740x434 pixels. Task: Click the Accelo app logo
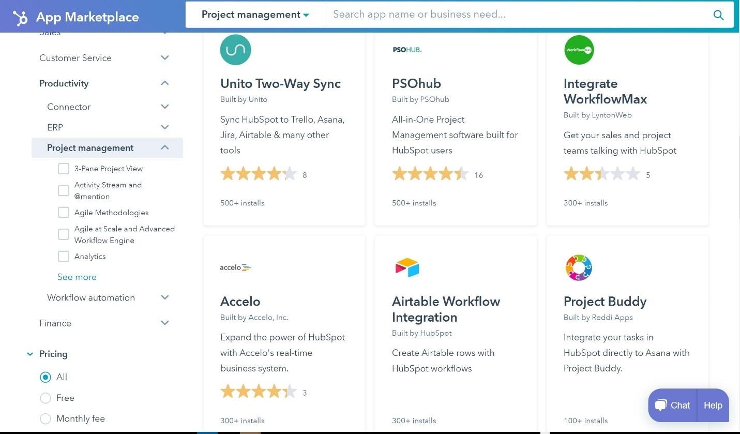[235, 267]
